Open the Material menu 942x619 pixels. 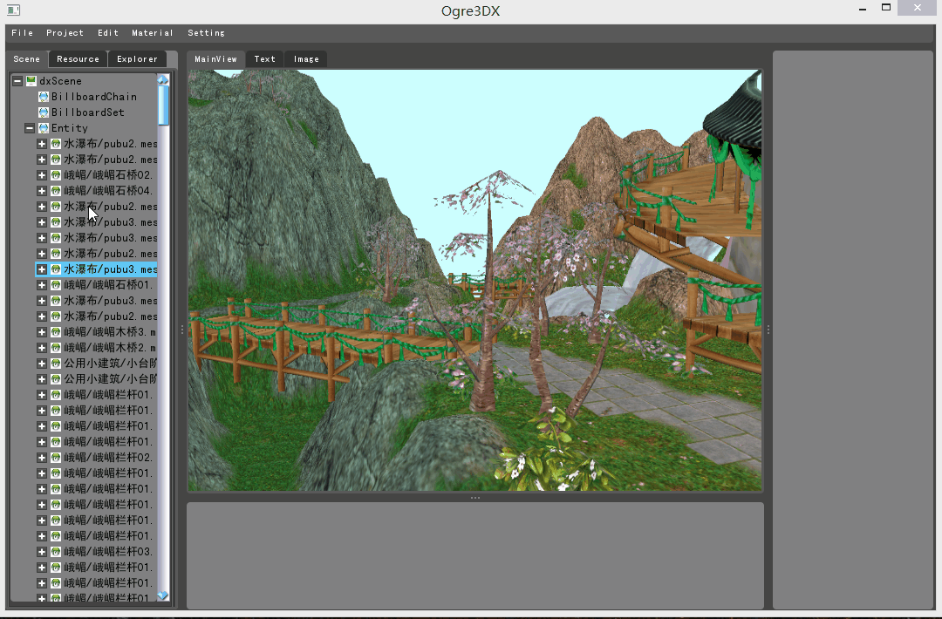coord(153,33)
